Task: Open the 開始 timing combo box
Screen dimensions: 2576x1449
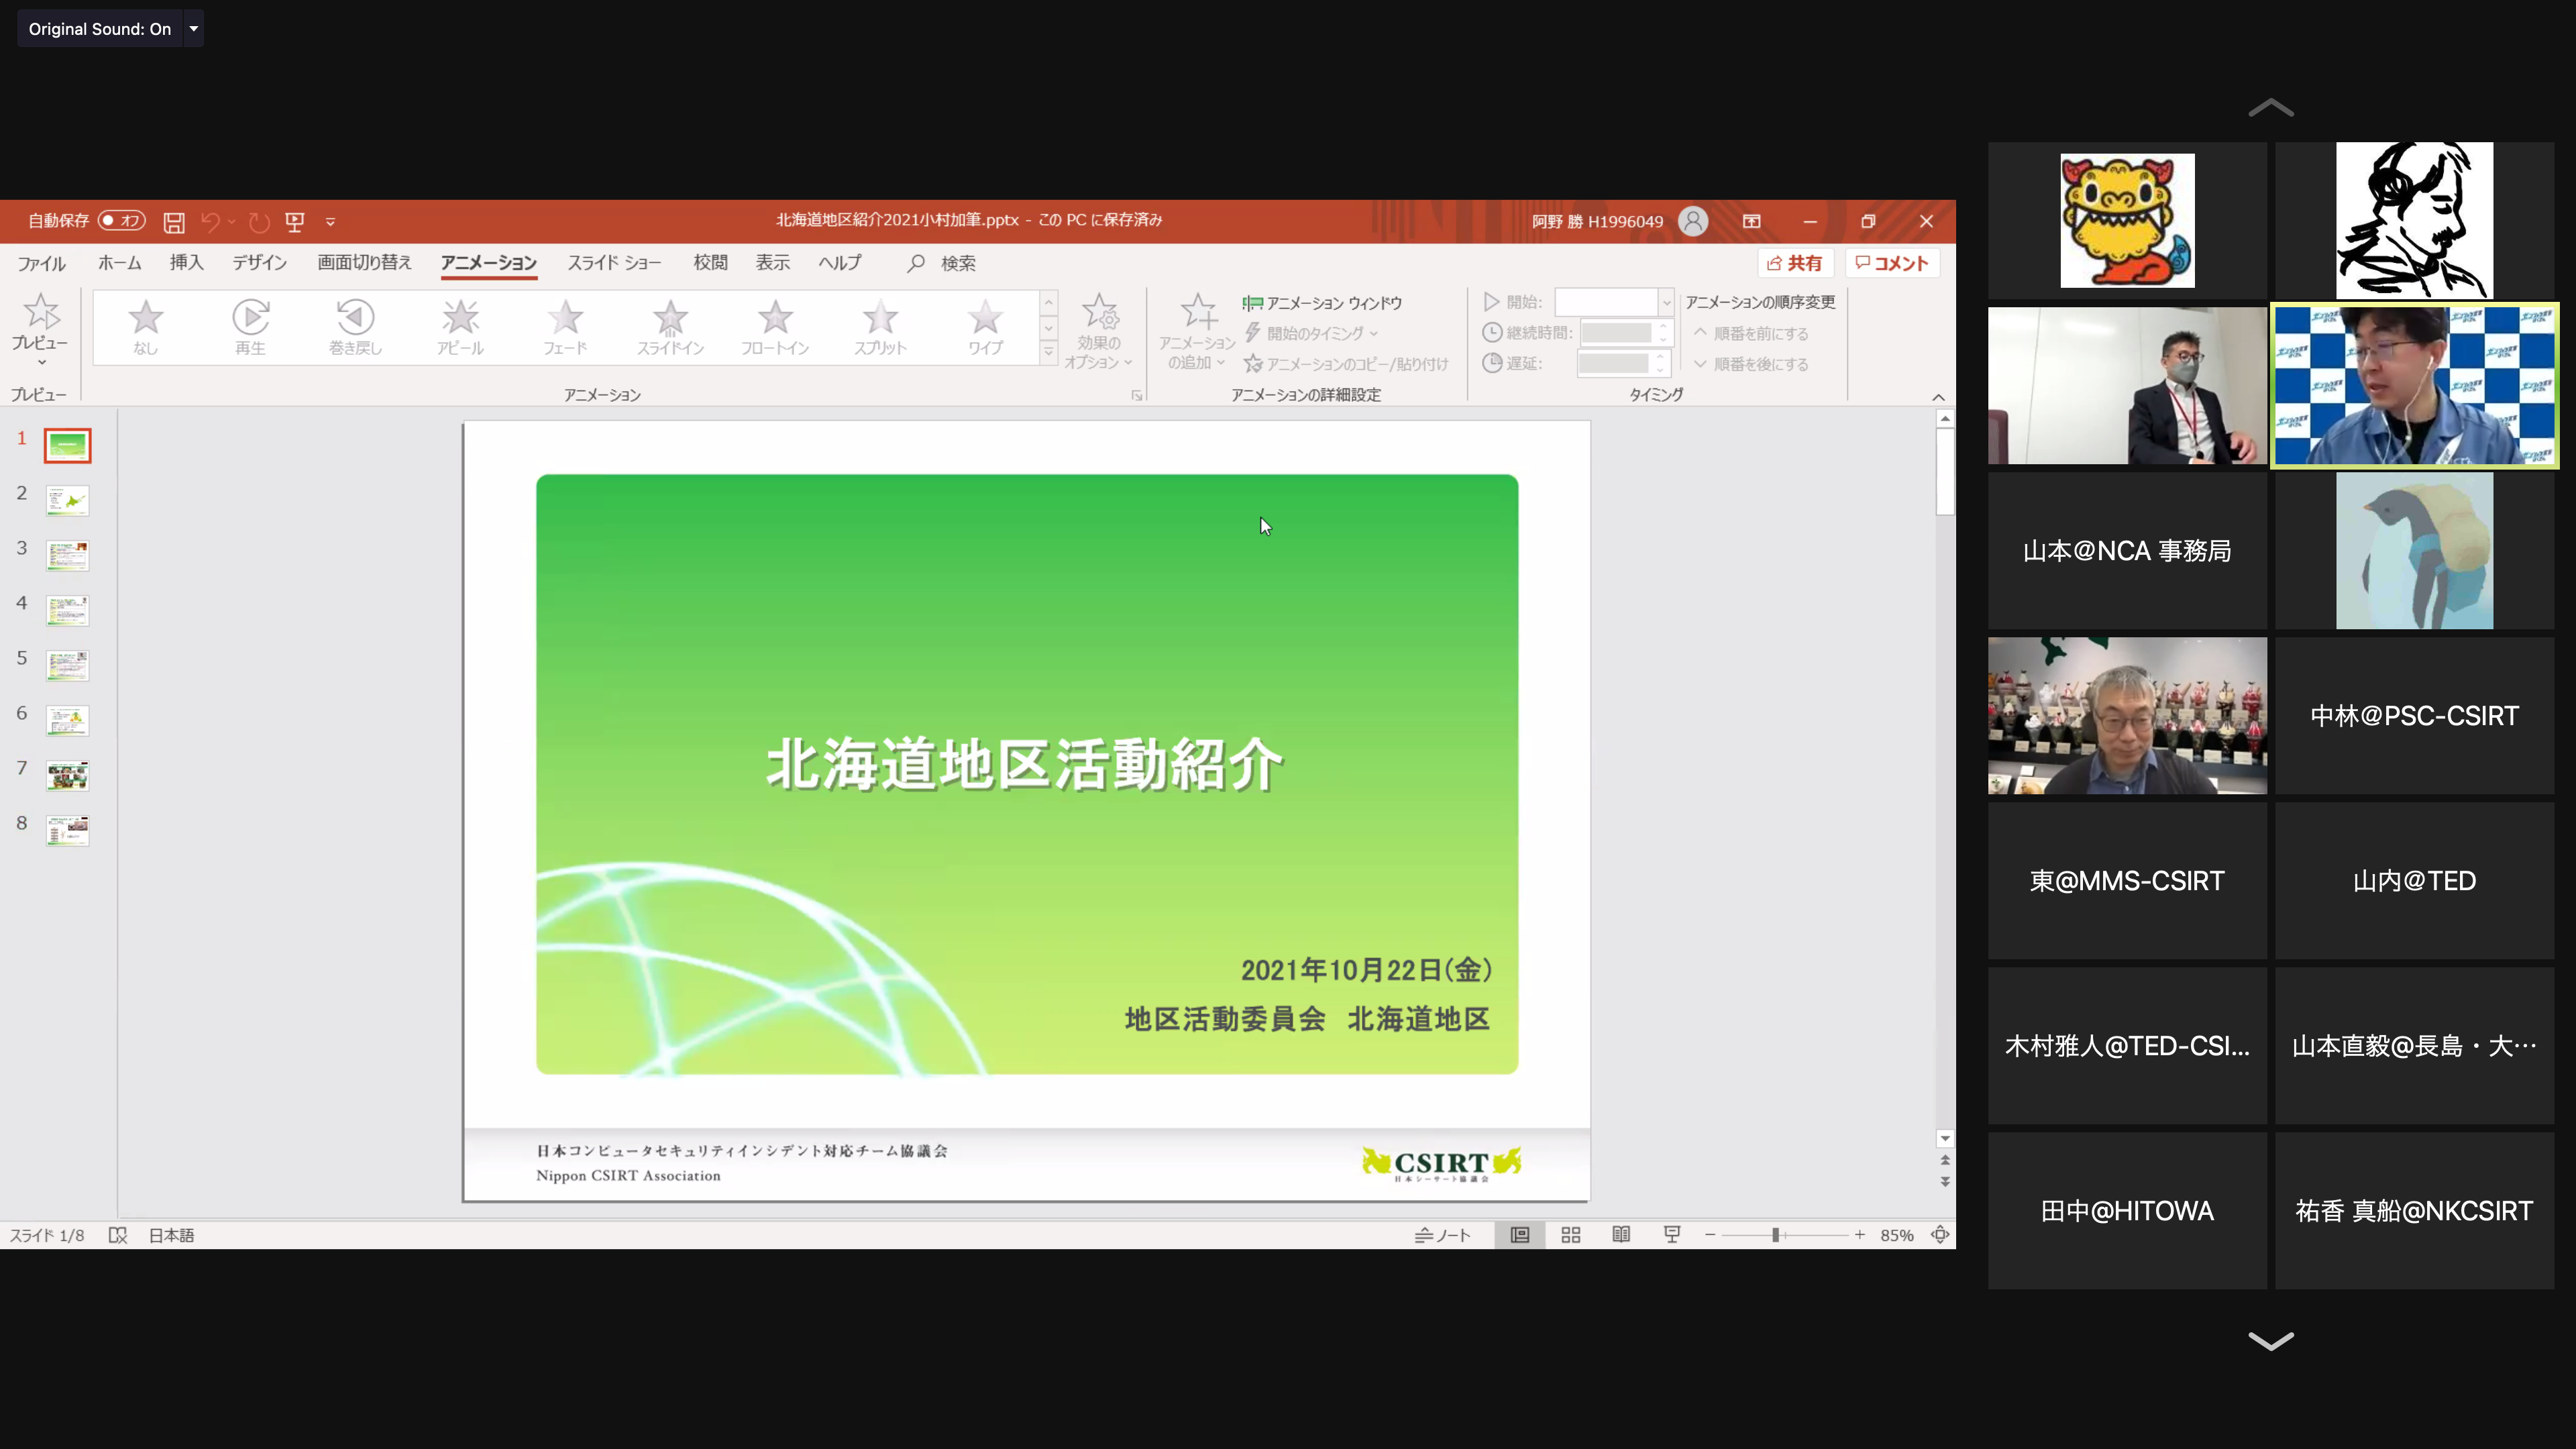Action: click(1613, 302)
